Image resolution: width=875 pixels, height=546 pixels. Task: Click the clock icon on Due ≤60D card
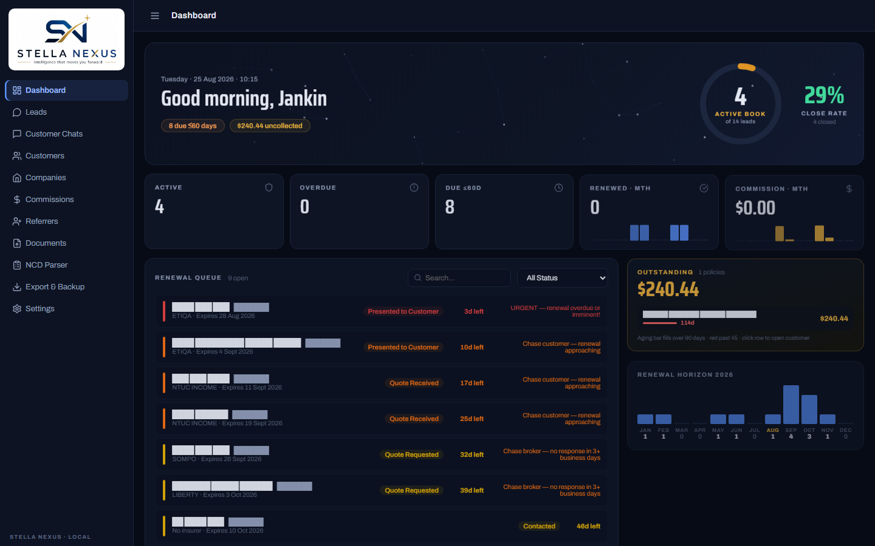click(x=558, y=188)
